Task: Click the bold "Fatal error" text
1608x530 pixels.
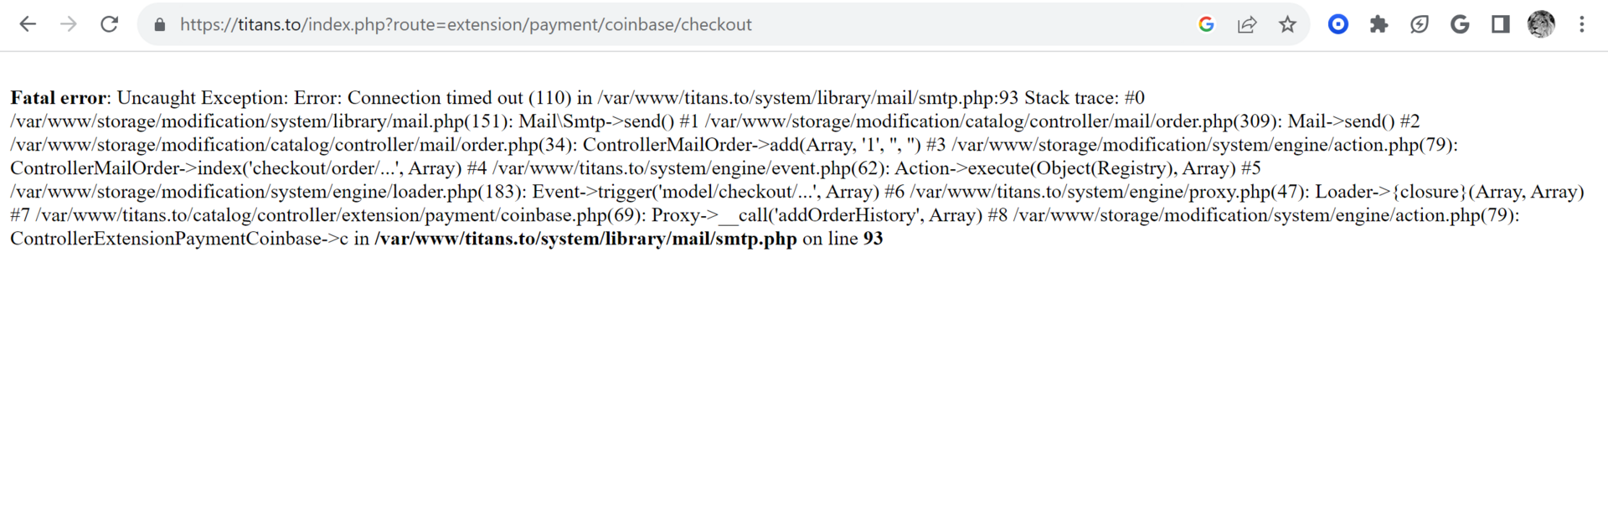Action: coord(59,98)
